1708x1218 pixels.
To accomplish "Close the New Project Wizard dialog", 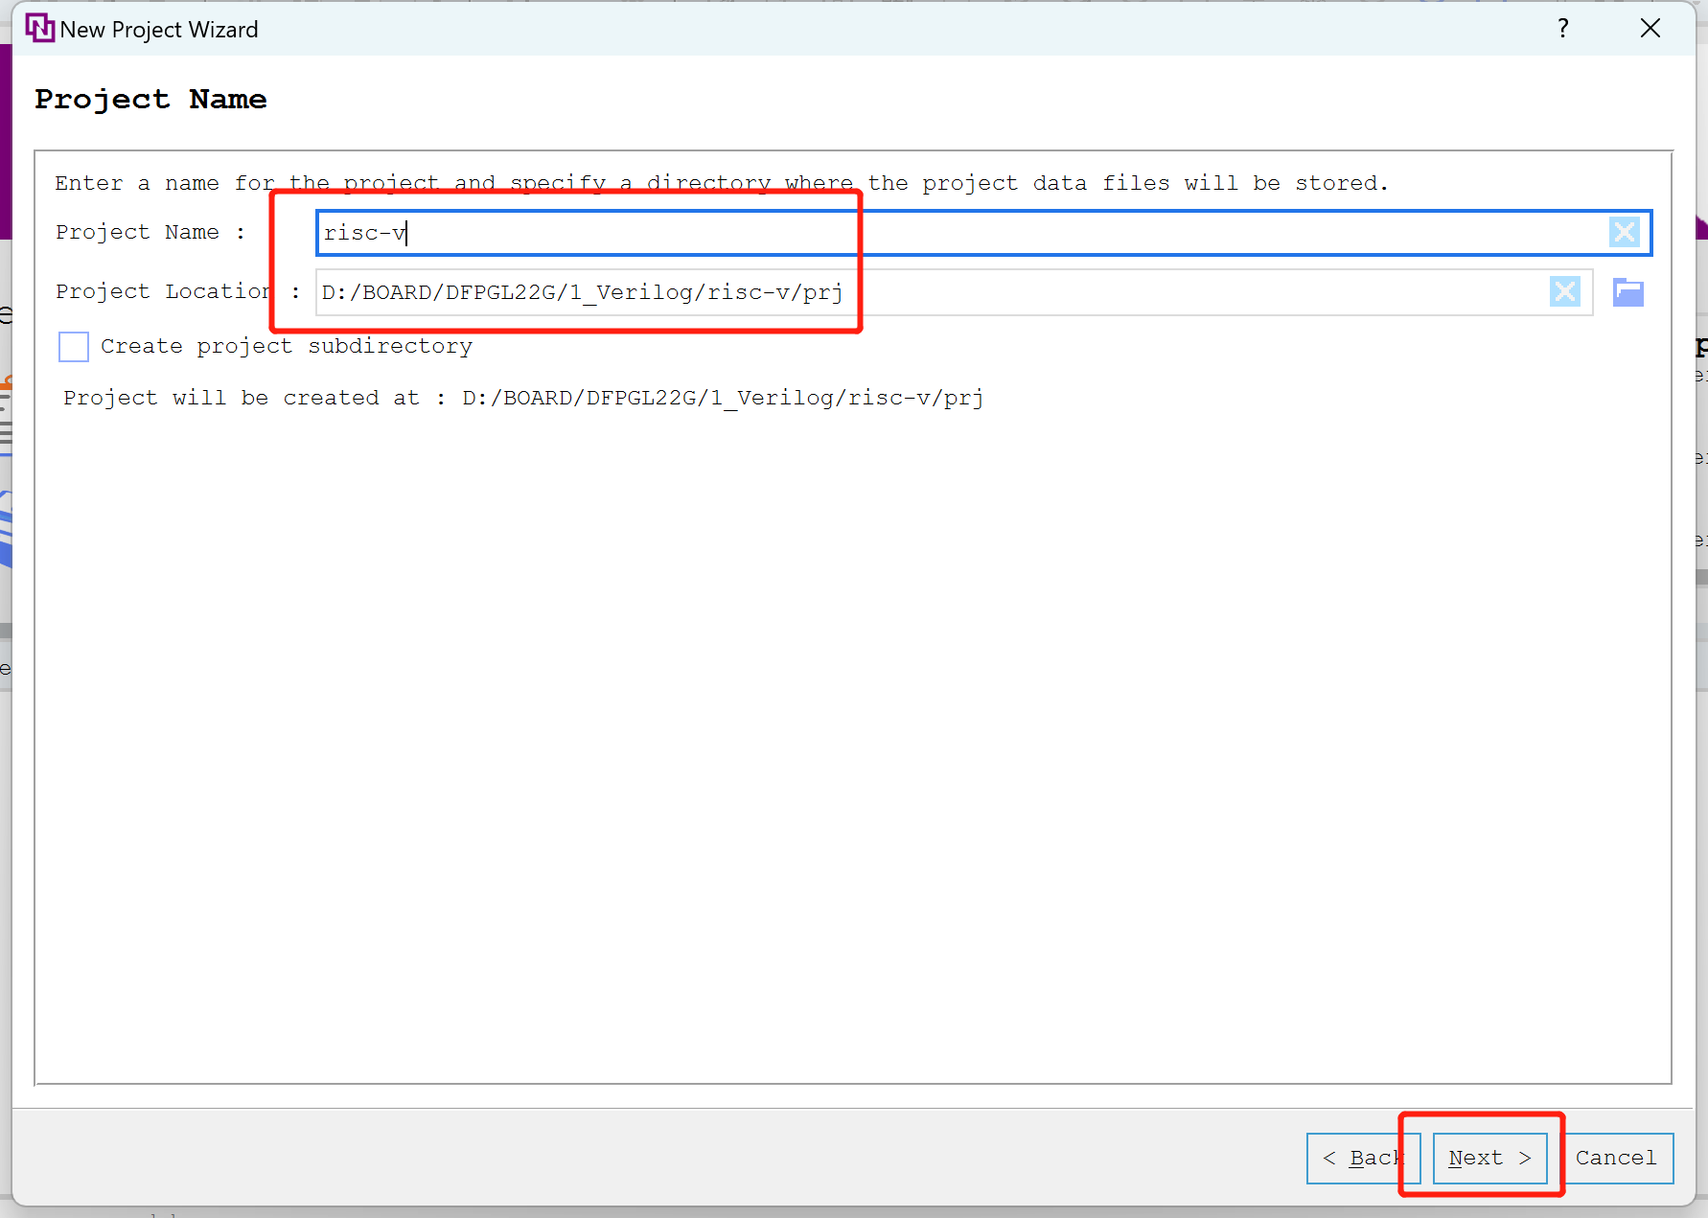I will pos(1650,29).
